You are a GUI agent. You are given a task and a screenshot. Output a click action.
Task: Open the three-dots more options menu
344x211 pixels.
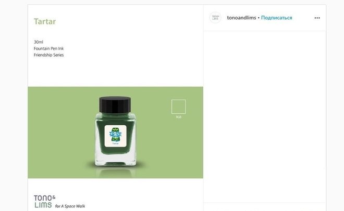[x=317, y=18]
